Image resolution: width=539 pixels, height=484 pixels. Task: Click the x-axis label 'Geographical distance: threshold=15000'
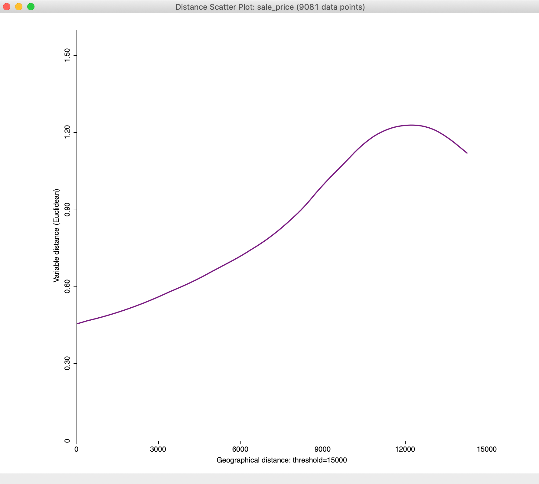coord(282,460)
